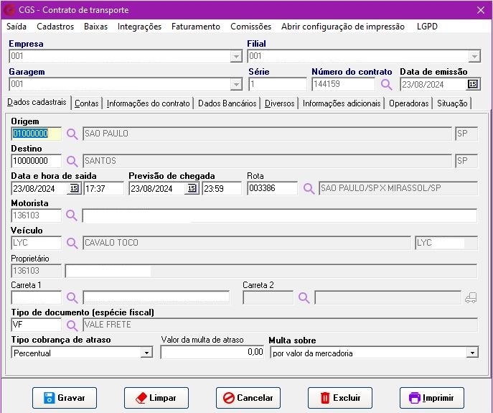
Task: Click the arrival time field 23:59
Action: pyautogui.click(x=222, y=189)
